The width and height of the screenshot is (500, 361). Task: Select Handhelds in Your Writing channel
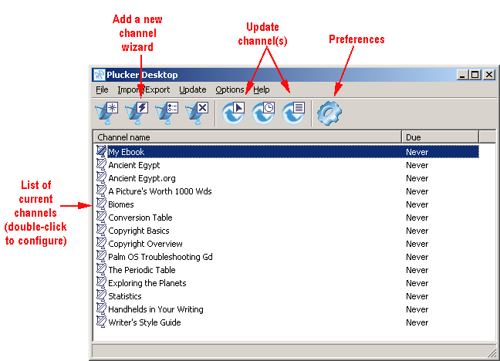tap(156, 309)
